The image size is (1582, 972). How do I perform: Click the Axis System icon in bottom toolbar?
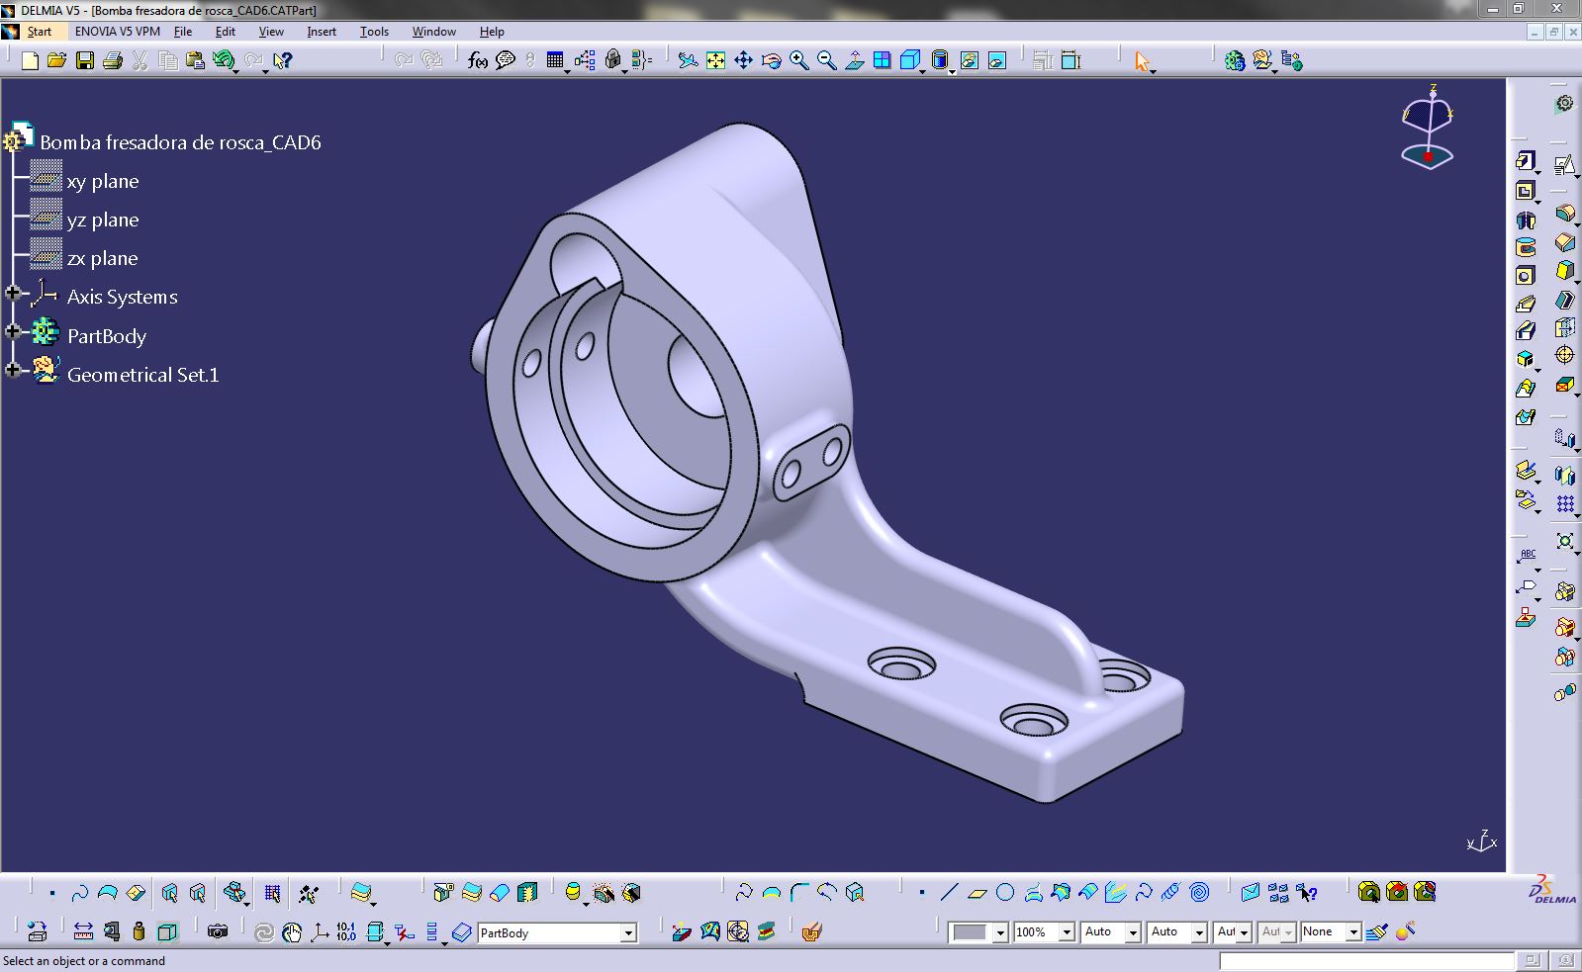coord(319,931)
